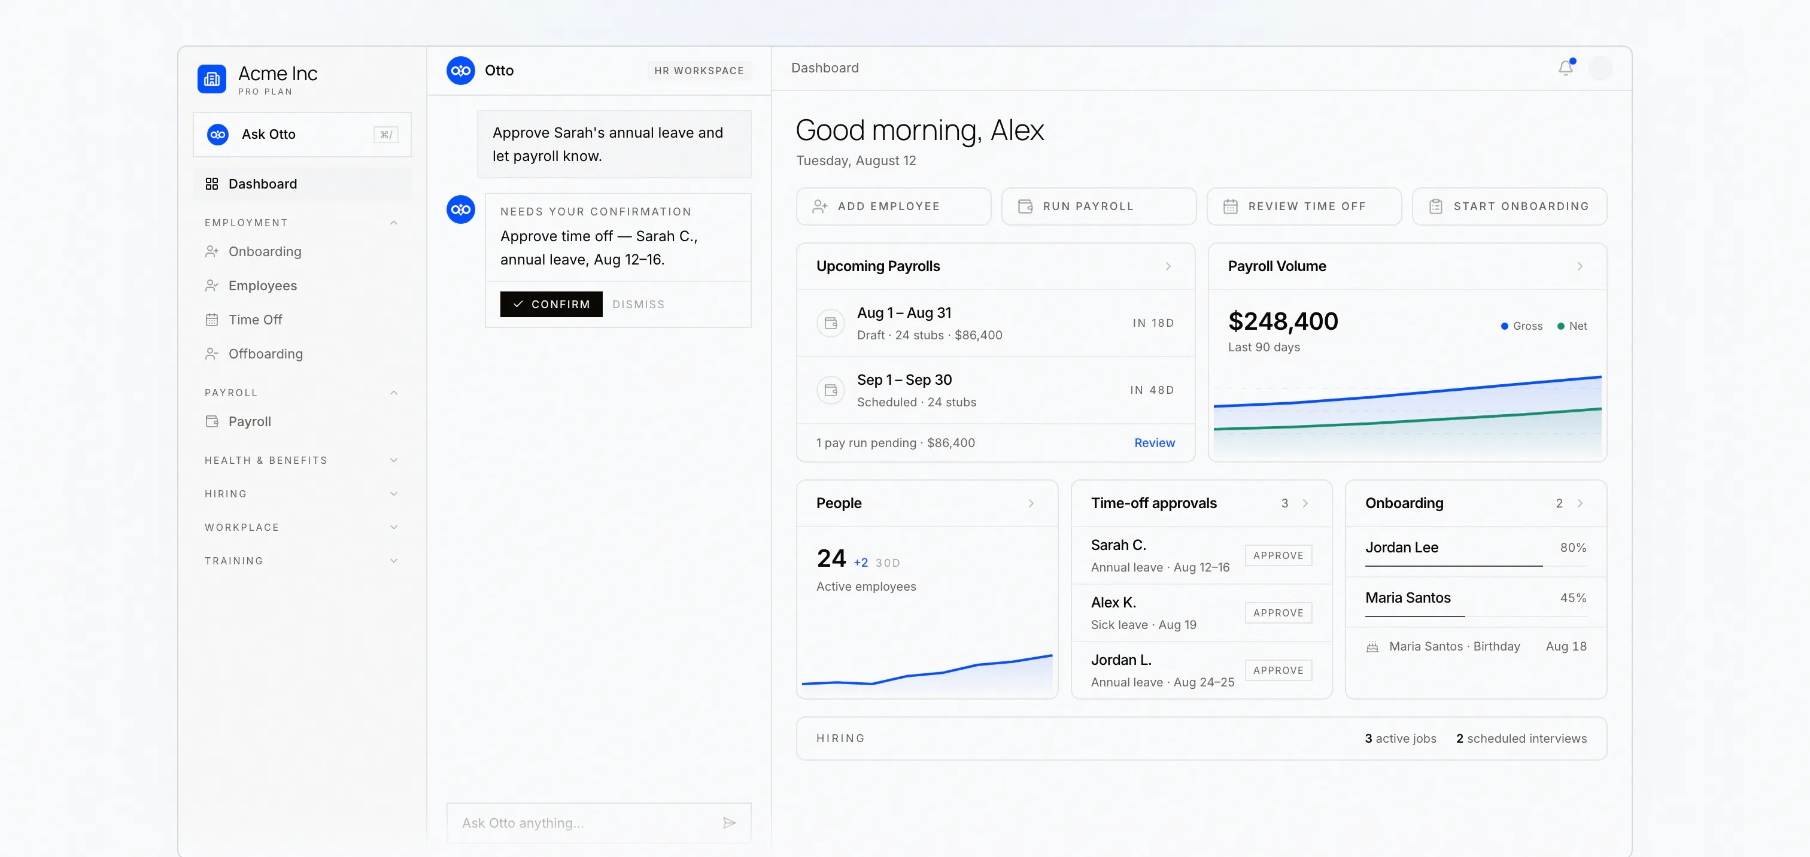Collapse the Payroll sidebar section
Image resolution: width=1810 pixels, height=857 pixels.
393,393
